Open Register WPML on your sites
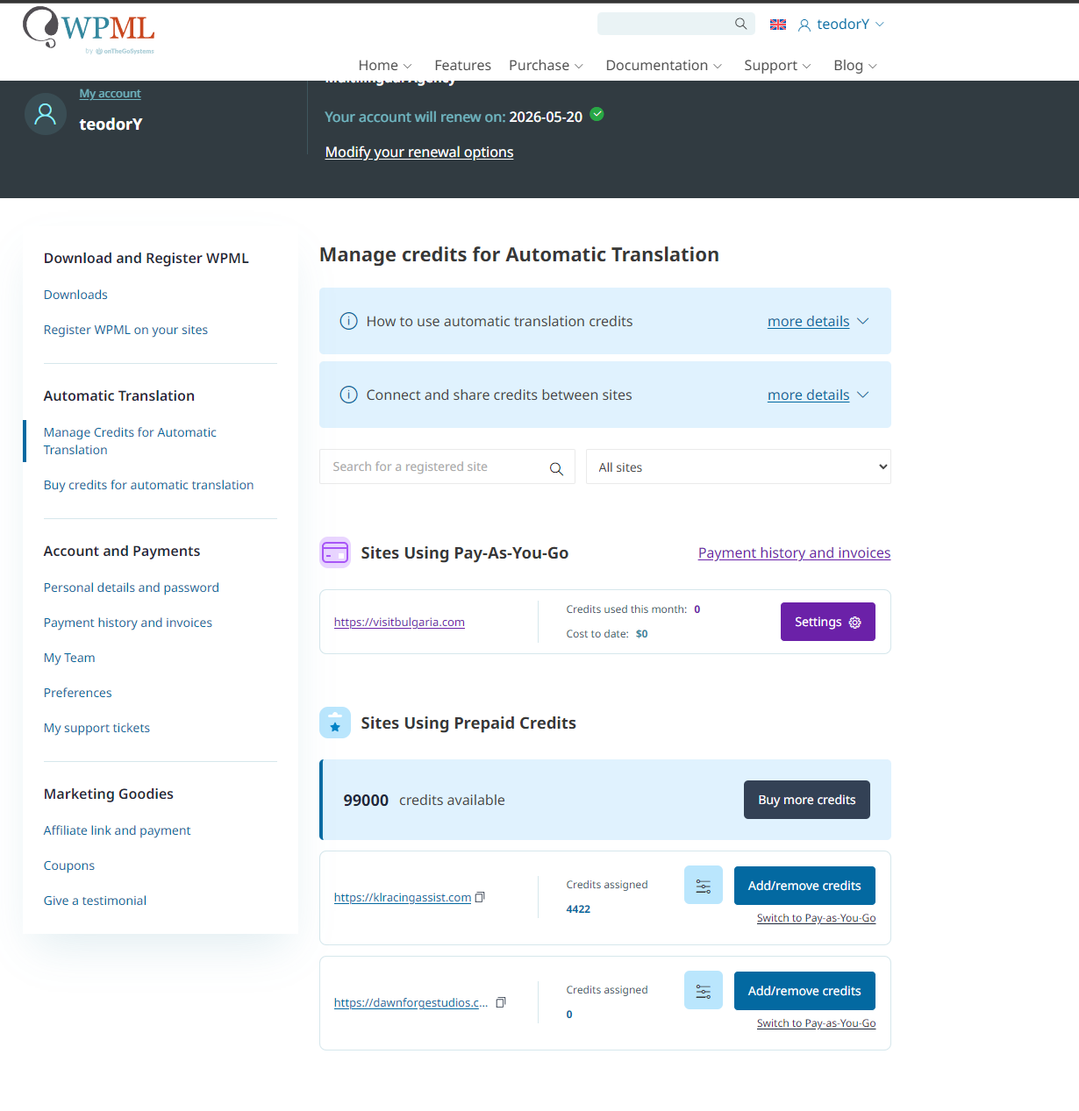Screen dimensions: 1079x1111 tap(125, 330)
